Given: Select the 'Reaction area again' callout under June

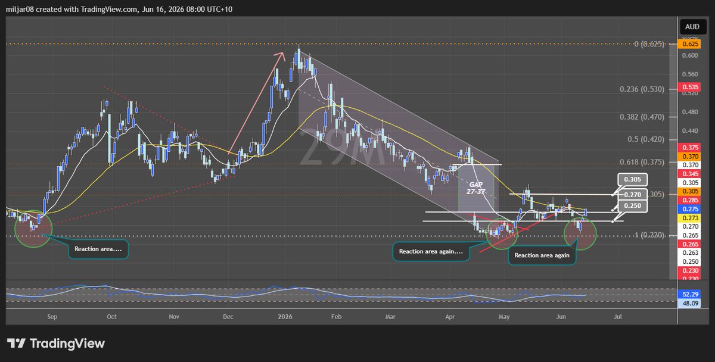Looking at the screenshot, I should 542,255.
